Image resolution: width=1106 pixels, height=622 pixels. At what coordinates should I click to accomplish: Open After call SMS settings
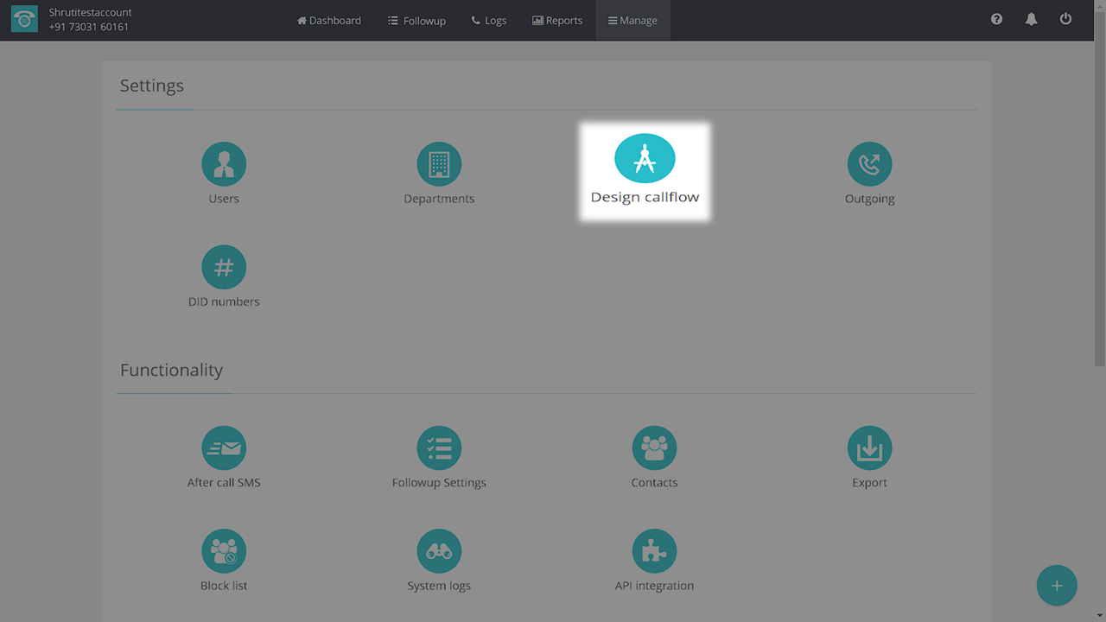(x=224, y=448)
